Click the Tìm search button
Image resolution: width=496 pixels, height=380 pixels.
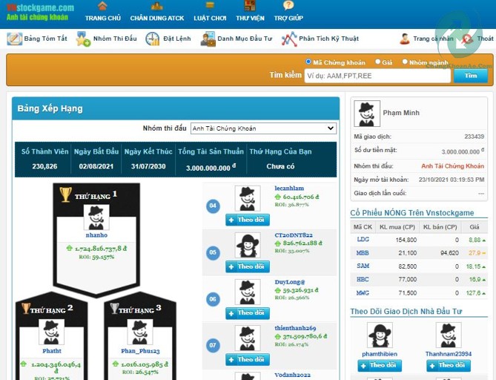point(470,76)
